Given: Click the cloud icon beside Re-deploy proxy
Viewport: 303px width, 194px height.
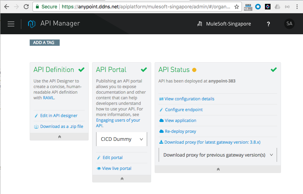Looking at the screenshot, I should click(x=161, y=131).
